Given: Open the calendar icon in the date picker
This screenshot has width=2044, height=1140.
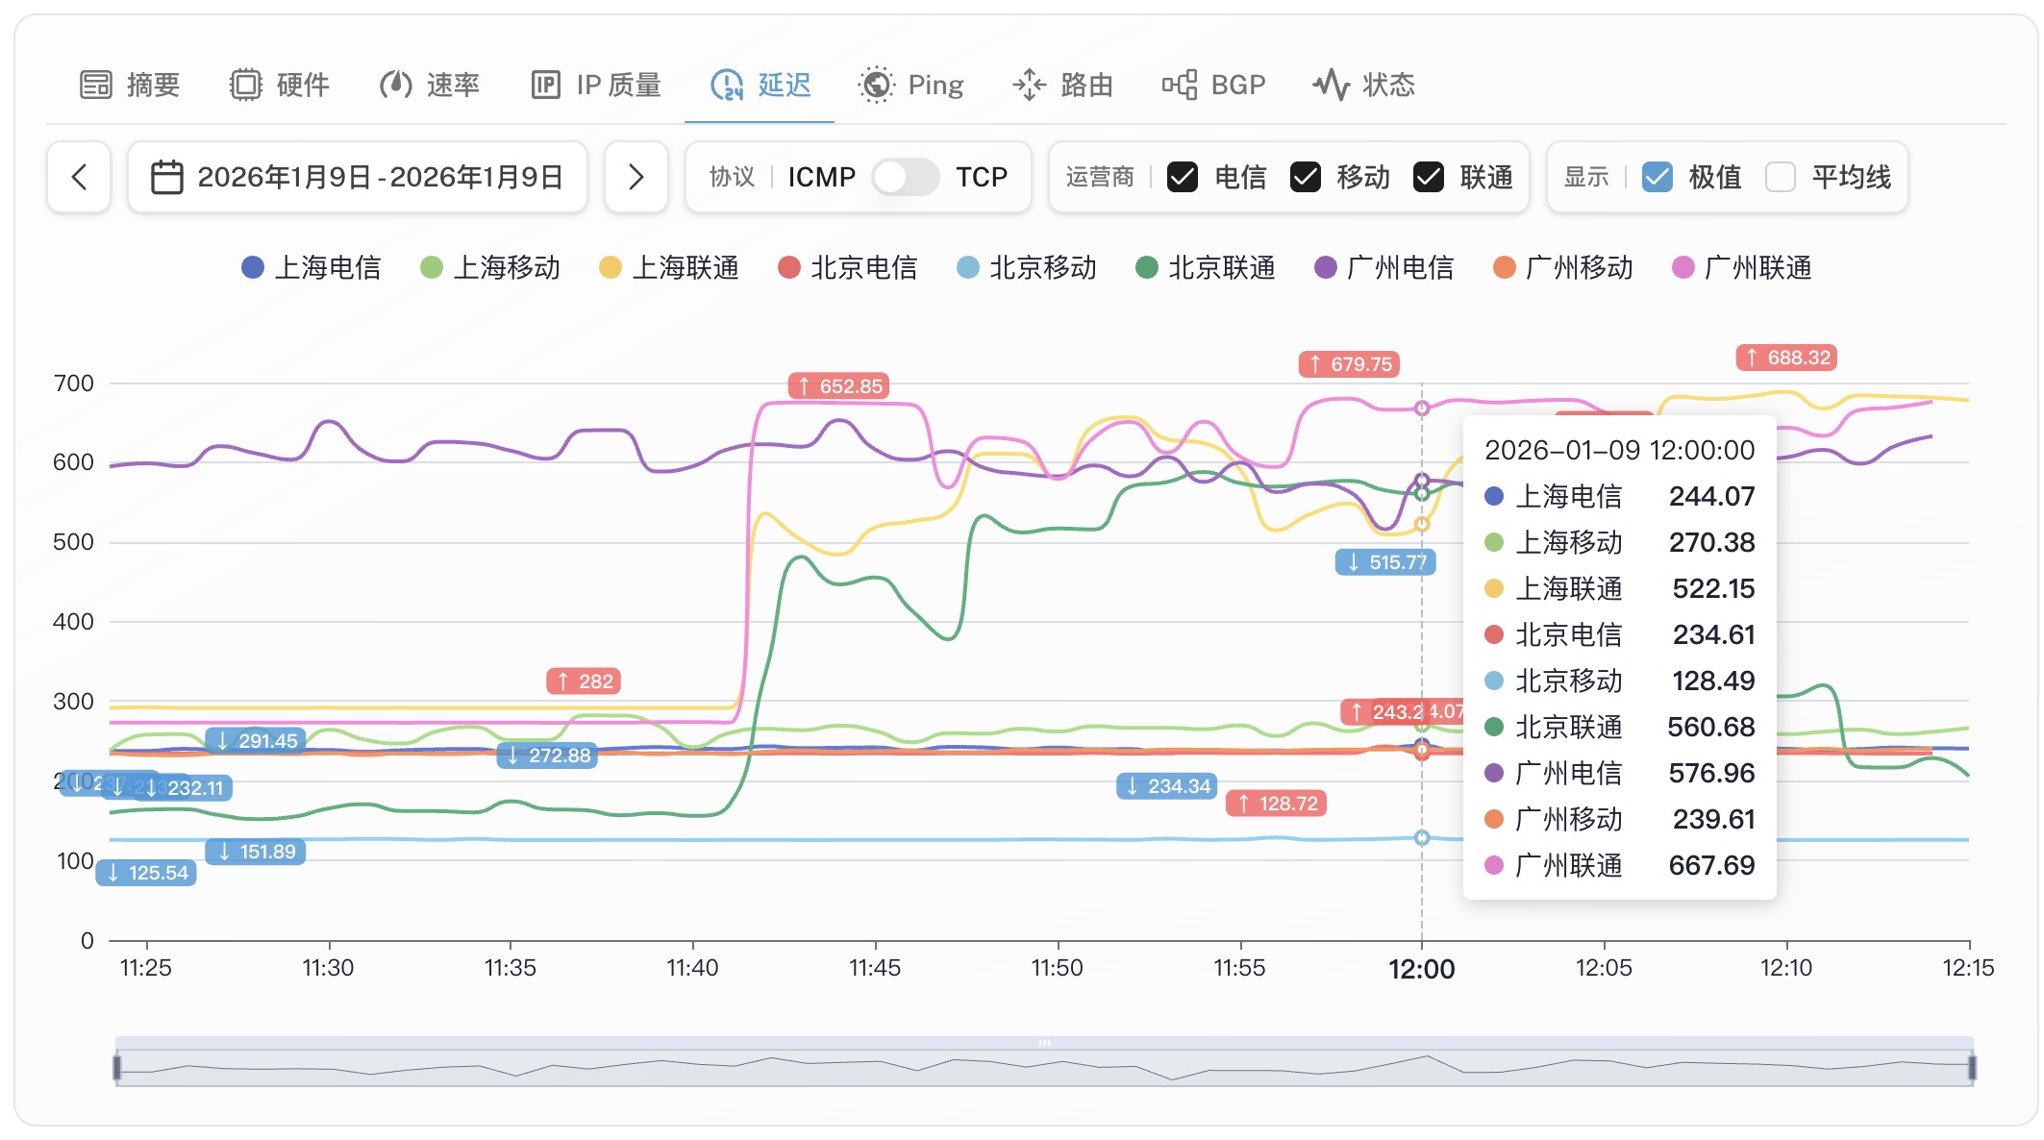Looking at the screenshot, I should point(169,177).
